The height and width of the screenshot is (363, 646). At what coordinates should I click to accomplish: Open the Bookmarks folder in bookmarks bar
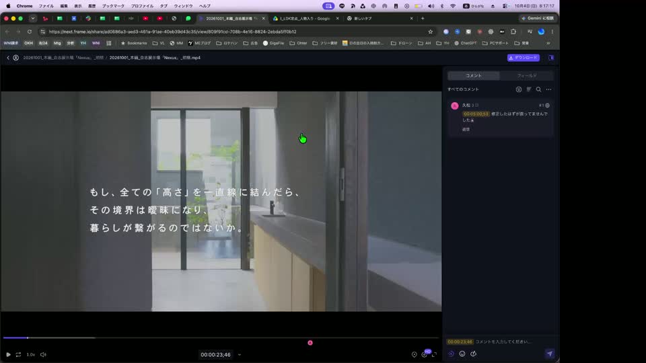(133, 43)
